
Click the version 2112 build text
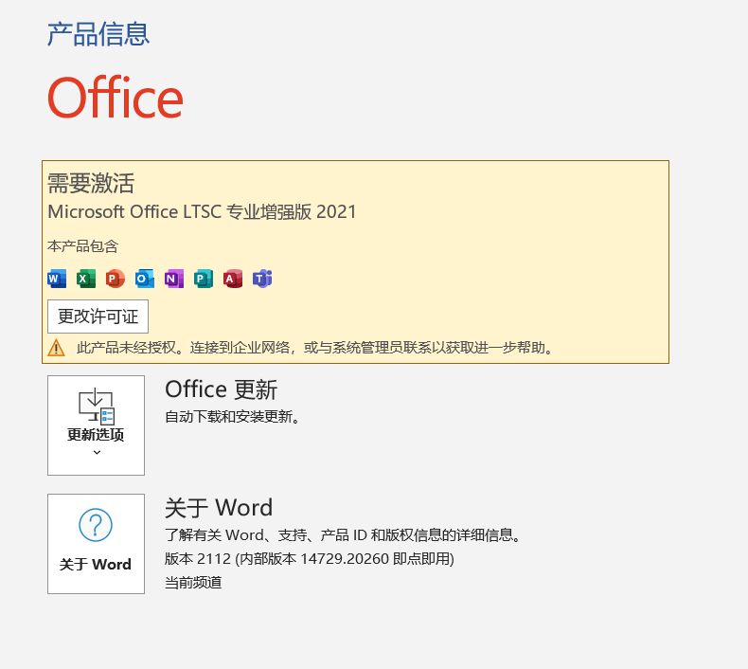pos(310,559)
